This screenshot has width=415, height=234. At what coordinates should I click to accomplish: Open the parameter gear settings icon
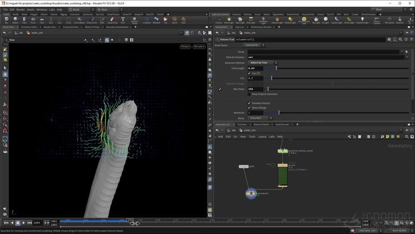[389, 39]
